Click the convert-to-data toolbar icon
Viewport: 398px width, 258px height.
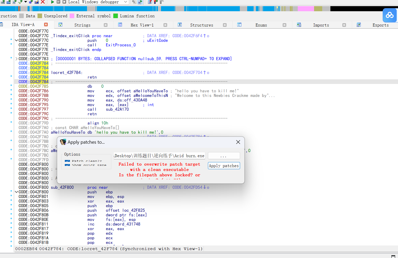(x=8, y=2)
